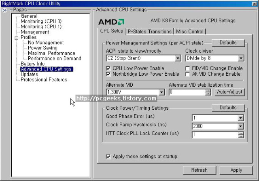Tick the Alt VID Change Enable checkbox
Viewport: 259px width, 181px height.
pos(188,74)
